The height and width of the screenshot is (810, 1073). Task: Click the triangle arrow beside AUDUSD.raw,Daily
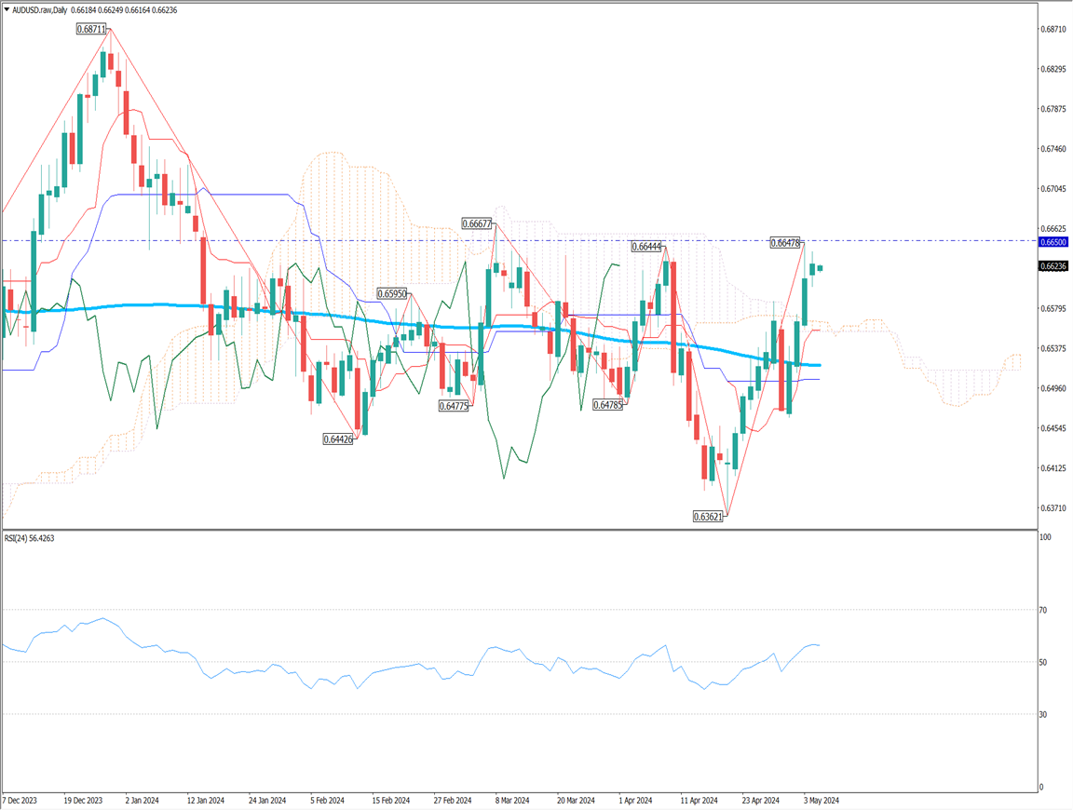(x=8, y=9)
